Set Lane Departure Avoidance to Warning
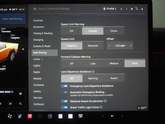This screenshot has height=124, width=165. [x=93, y=78]
